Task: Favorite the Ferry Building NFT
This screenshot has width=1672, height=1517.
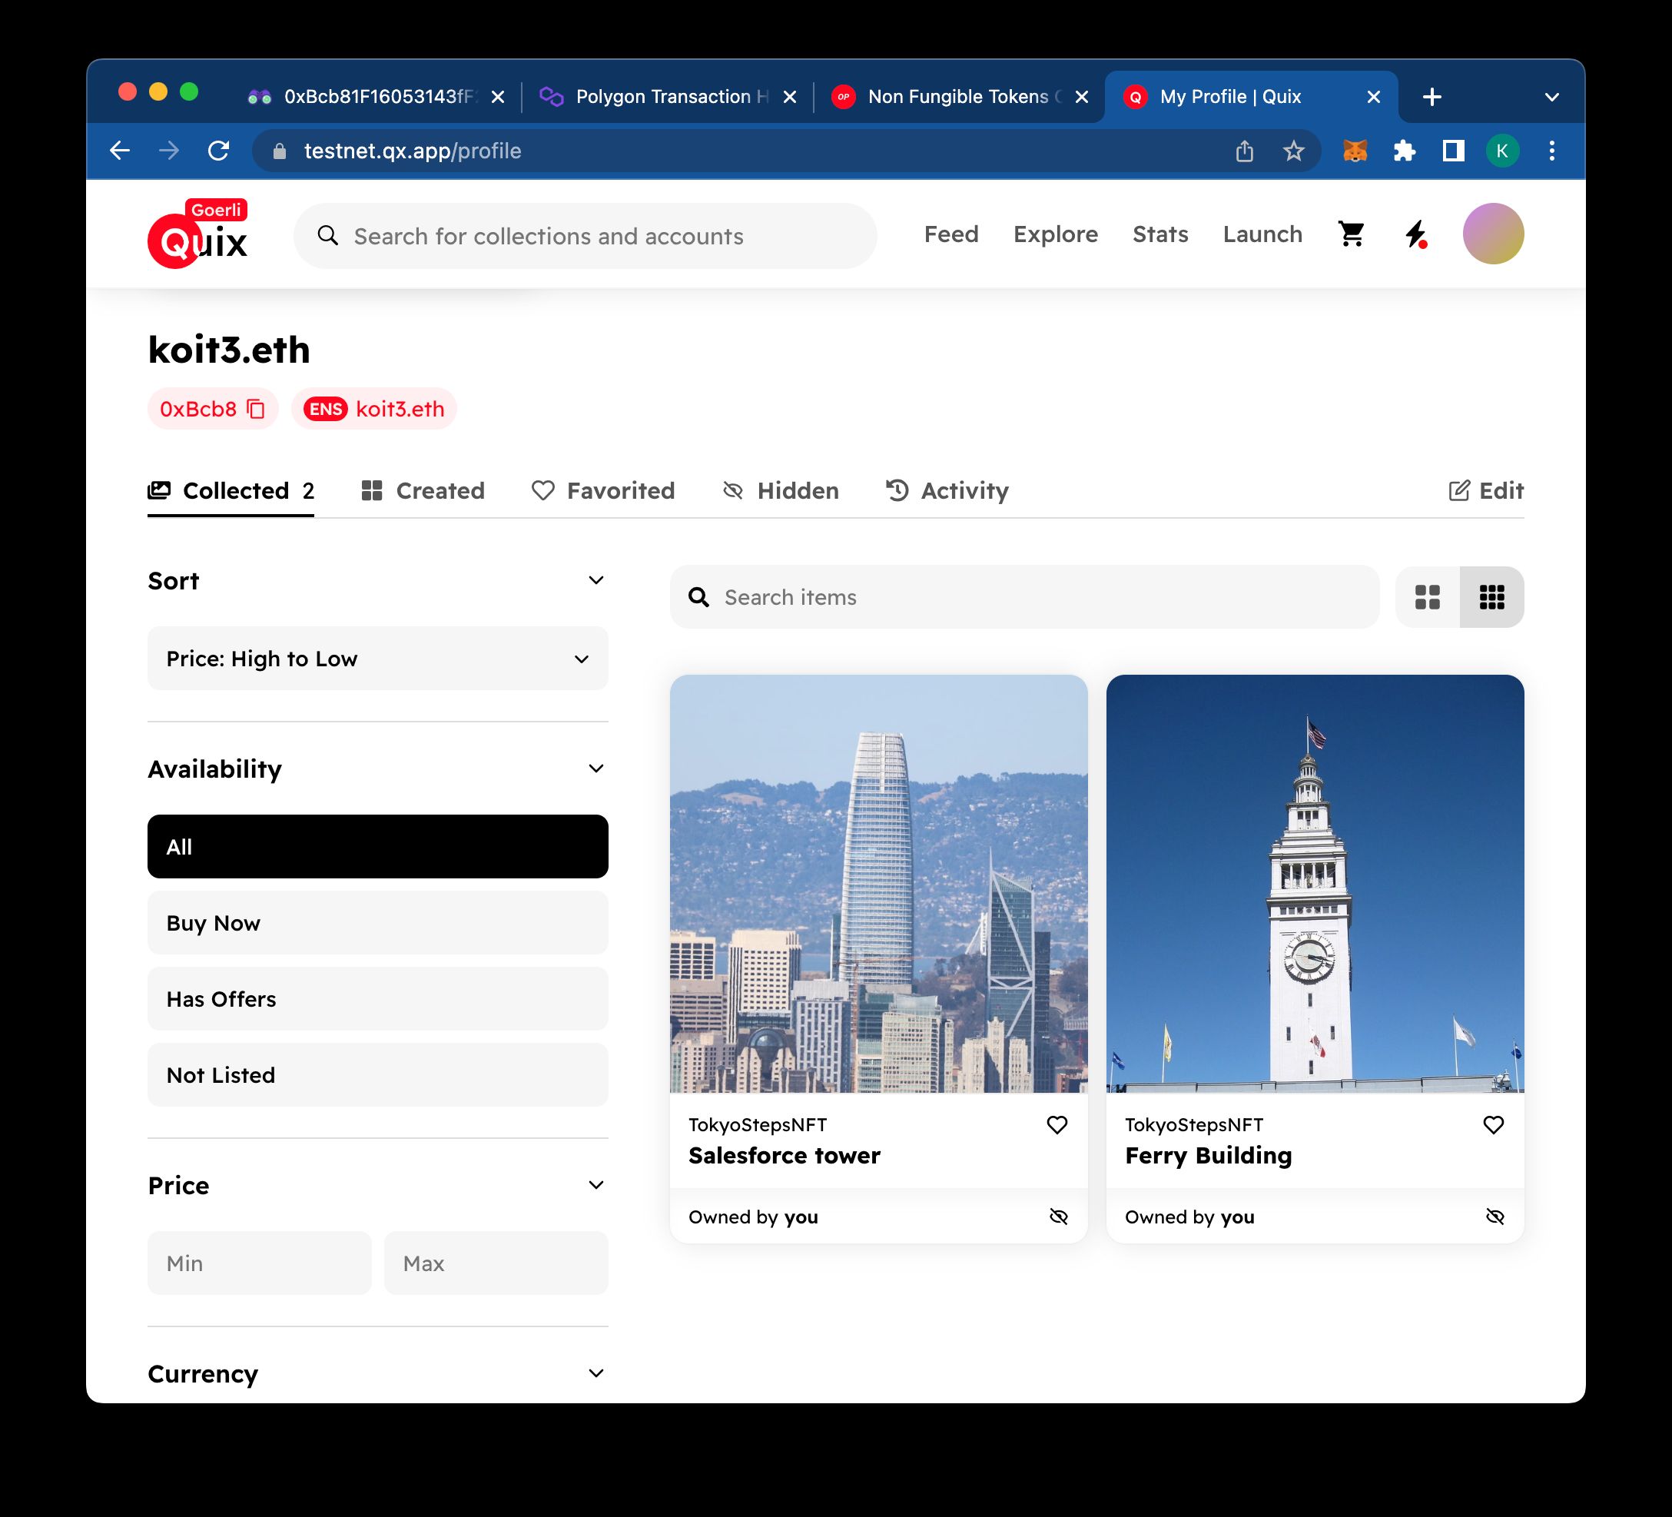Action: click(x=1493, y=1125)
